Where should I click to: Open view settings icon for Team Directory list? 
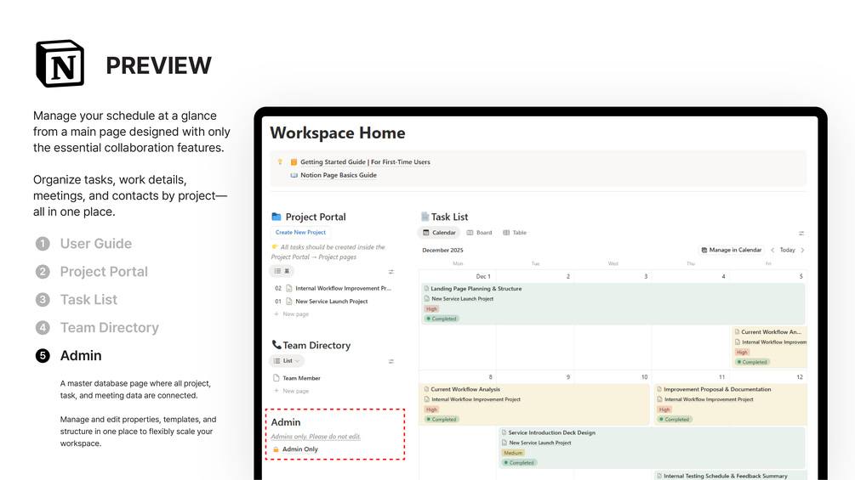pos(391,361)
